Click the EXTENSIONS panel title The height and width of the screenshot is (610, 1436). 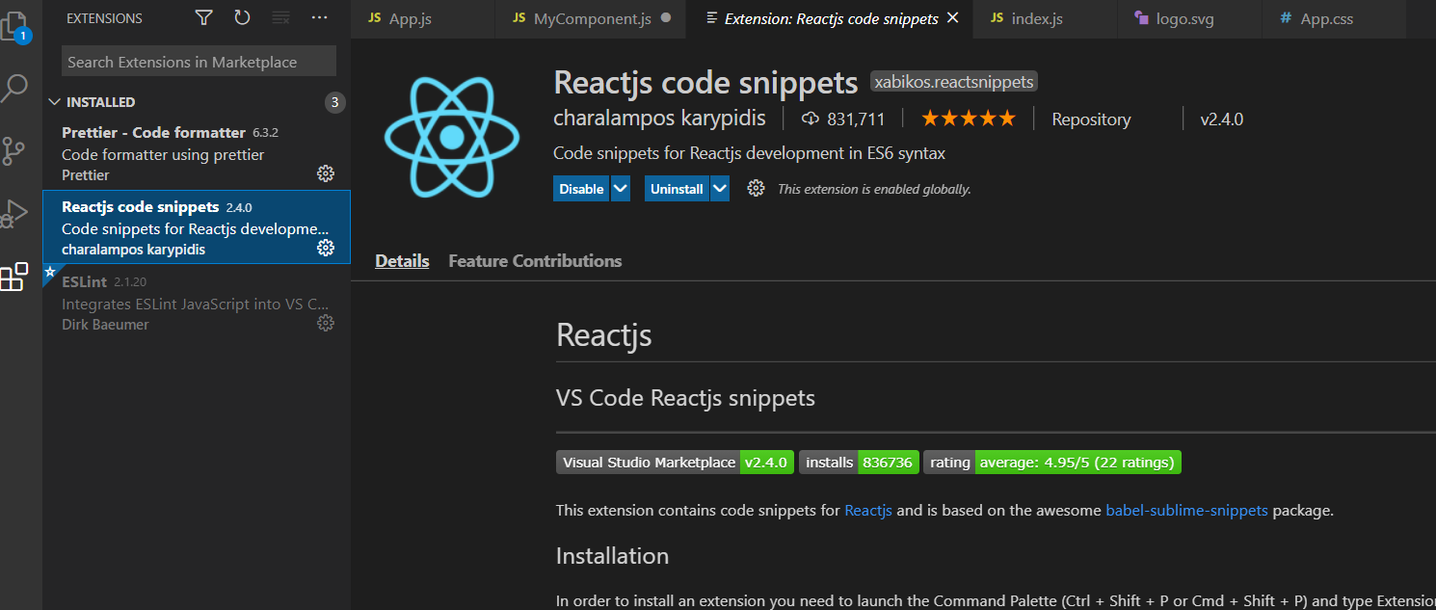point(104,18)
